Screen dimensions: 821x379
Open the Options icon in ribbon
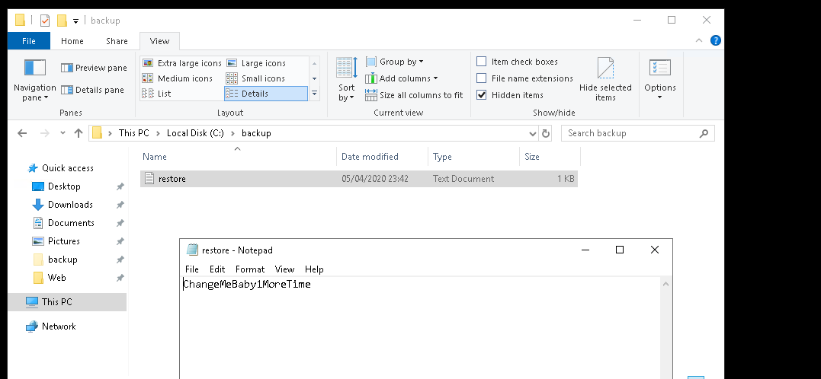click(659, 68)
